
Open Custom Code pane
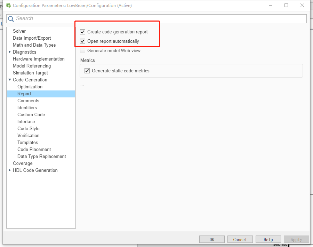[31, 114]
